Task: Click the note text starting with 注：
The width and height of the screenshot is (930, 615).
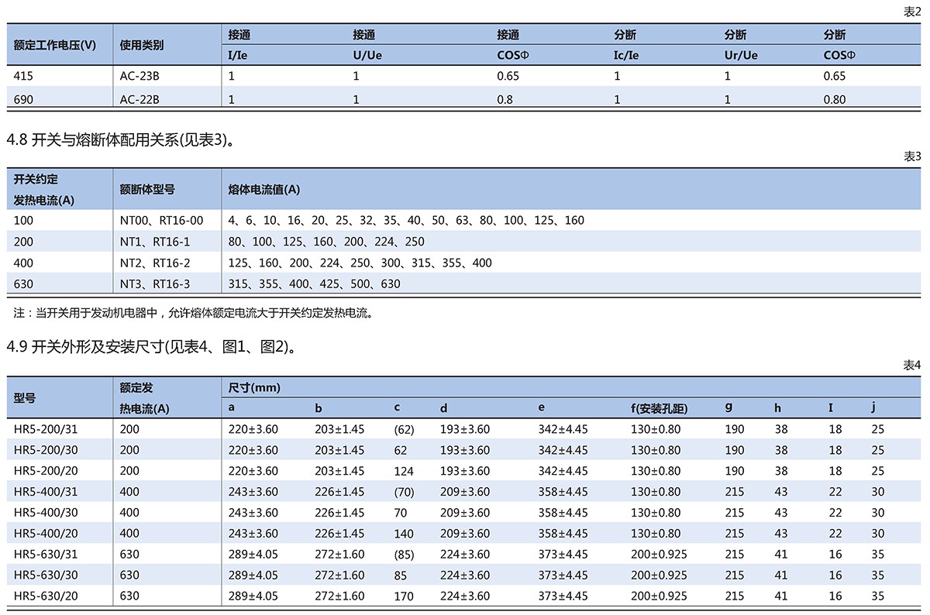Action: pos(194,314)
